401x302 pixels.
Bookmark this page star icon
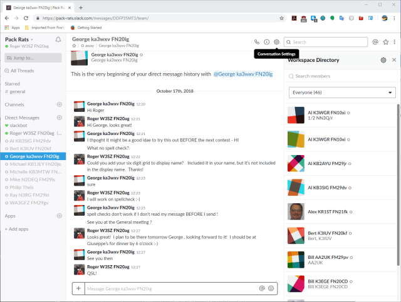[281, 18]
